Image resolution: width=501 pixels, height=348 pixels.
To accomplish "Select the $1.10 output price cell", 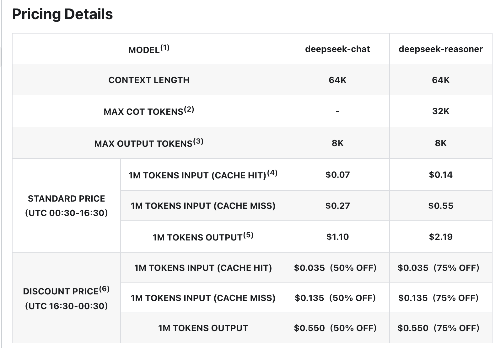I will pyautogui.click(x=337, y=237).
